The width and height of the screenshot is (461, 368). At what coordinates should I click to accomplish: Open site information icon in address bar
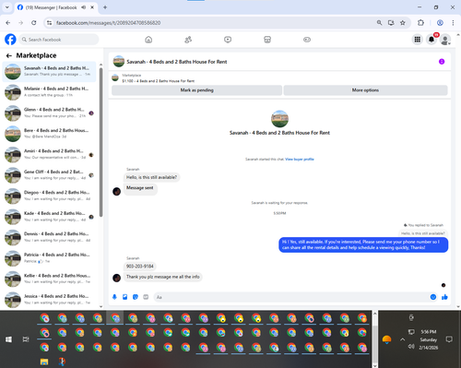pos(49,23)
